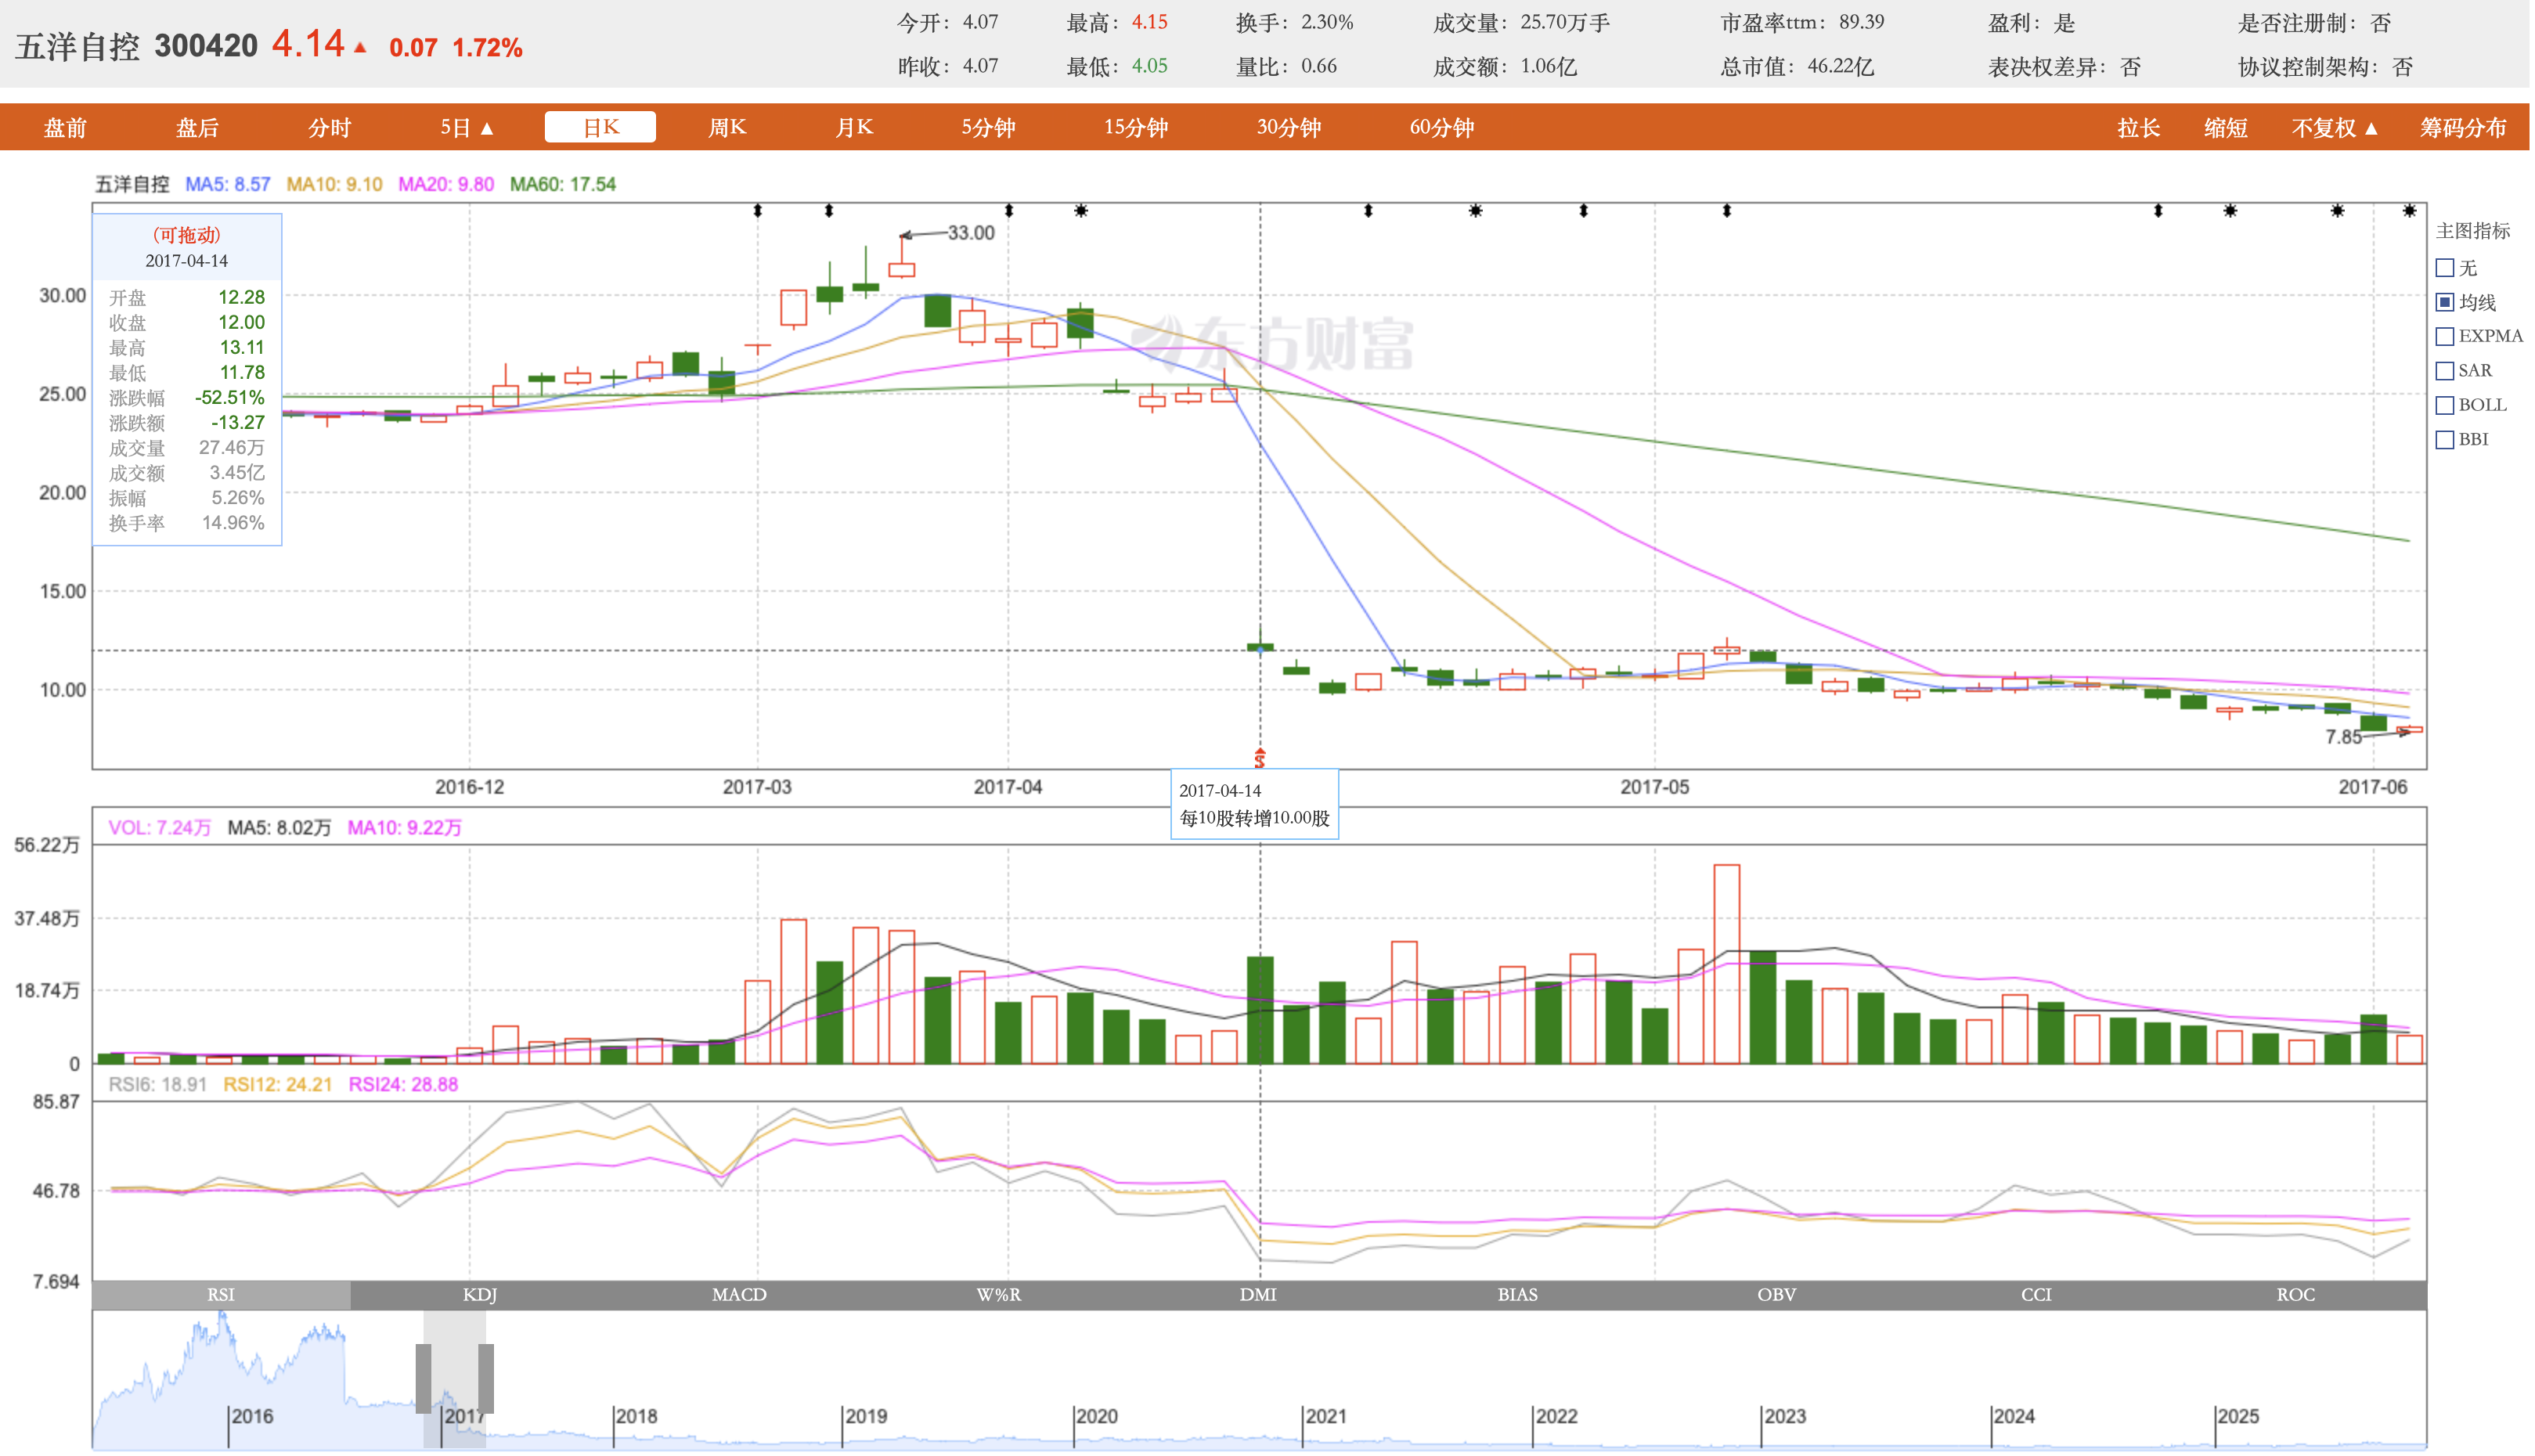Select the MACD indicator tab

(x=739, y=1294)
